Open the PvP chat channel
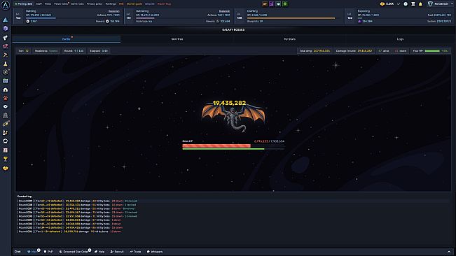Image resolution: width=456 pixels, height=256 pixels. click(48, 252)
